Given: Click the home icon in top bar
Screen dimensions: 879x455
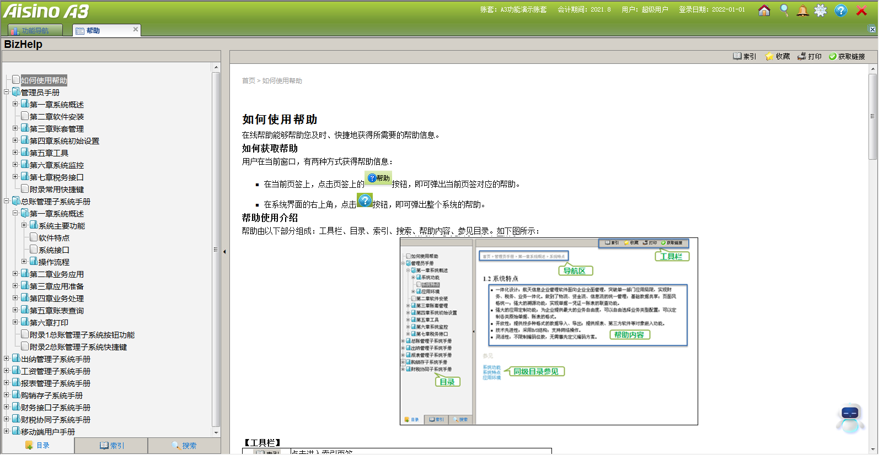Looking at the screenshot, I should click(764, 10).
